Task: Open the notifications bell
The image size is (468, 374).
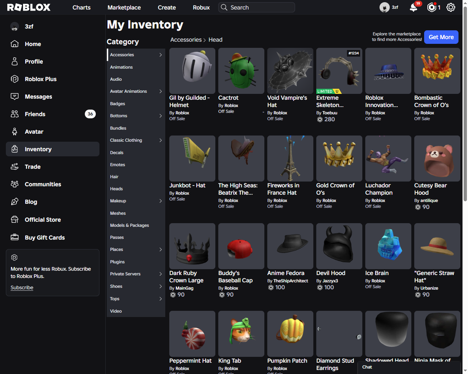Action: pos(414,7)
